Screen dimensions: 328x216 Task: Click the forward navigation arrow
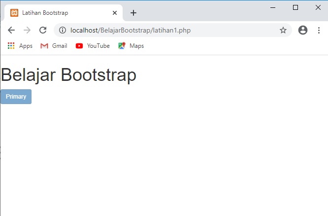click(27, 31)
